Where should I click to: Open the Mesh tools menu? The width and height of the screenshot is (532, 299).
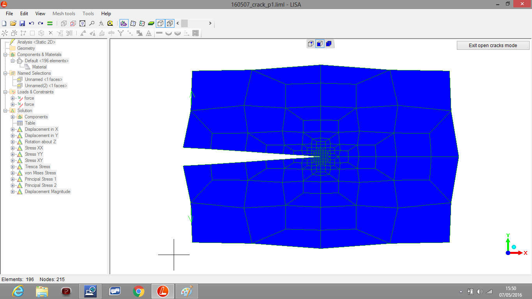(x=64, y=14)
